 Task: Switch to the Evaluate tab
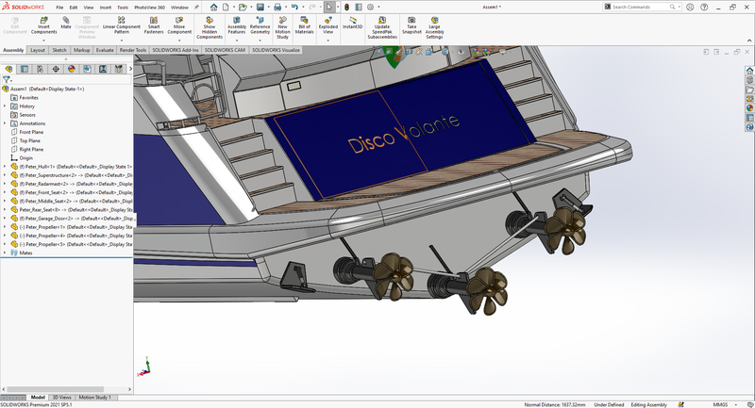105,50
